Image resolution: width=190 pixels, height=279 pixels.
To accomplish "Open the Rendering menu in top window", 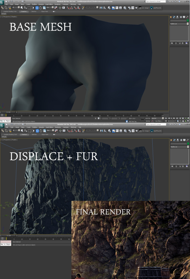I will point(57,4).
